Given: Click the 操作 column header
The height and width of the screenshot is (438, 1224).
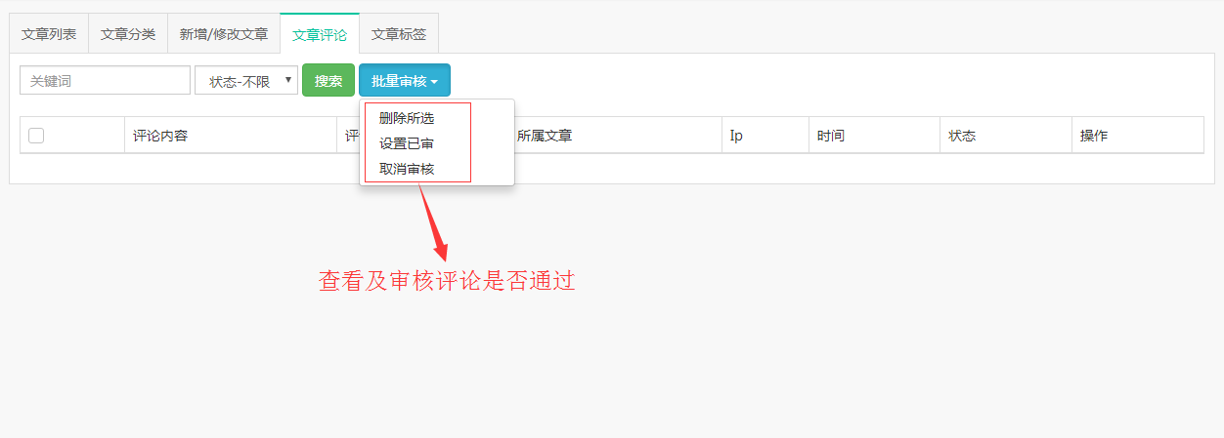Looking at the screenshot, I should (x=1094, y=136).
